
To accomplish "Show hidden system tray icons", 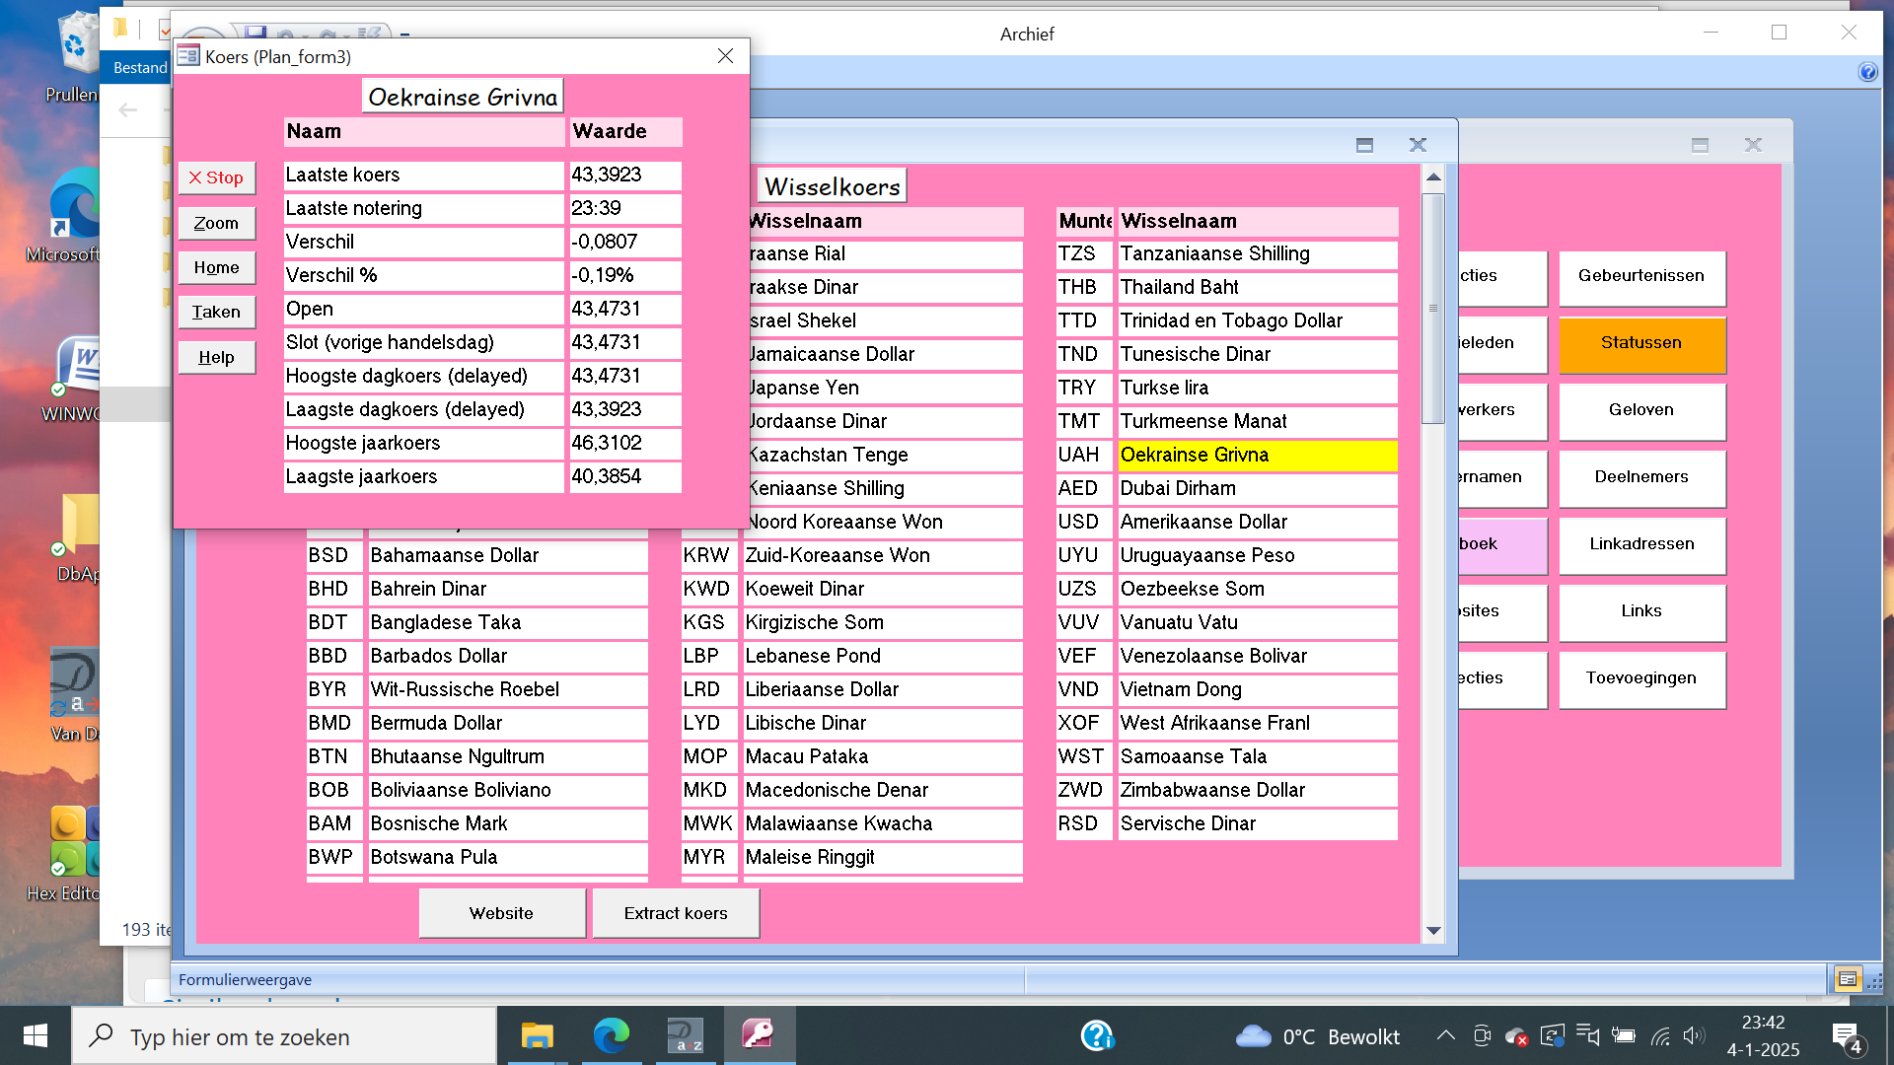I will [x=1445, y=1035].
